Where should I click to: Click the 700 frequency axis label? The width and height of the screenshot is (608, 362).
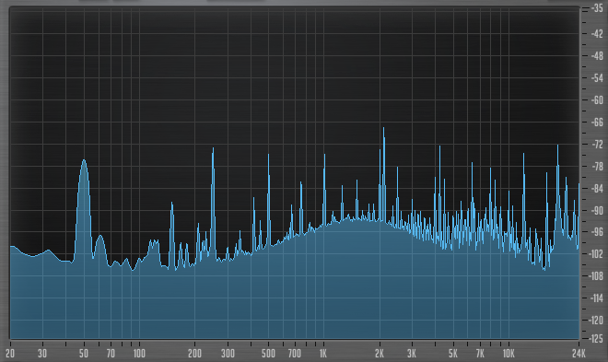(x=295, y=354)
